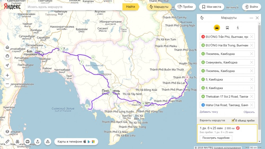Remove waypoint A Trần Phú
The image size is (265, 149).
pos(252,37)
